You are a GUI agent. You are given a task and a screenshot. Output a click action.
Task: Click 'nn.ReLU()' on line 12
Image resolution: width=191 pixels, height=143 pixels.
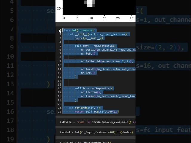click(x=88, y=73)
